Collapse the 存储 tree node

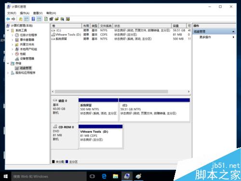pyautogui.click(x=8, y=63)
